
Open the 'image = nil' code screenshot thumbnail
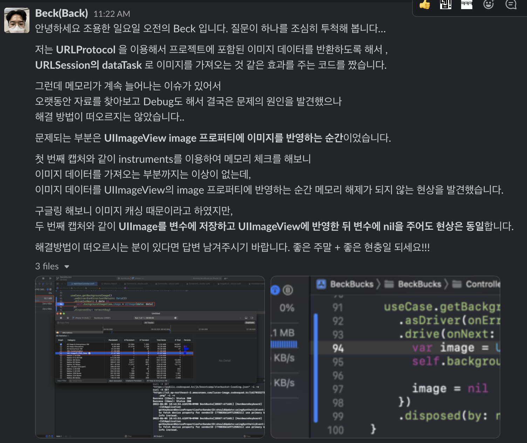[x=385, y=357]
